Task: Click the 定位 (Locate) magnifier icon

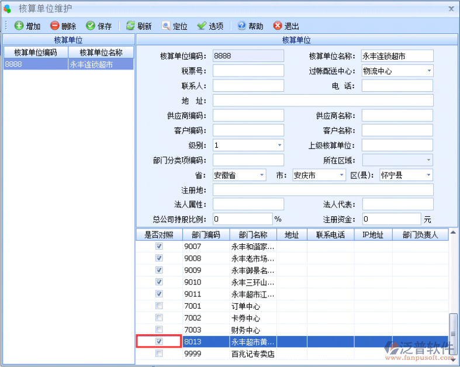Action: pyautogui.click(x=166, y=26)
